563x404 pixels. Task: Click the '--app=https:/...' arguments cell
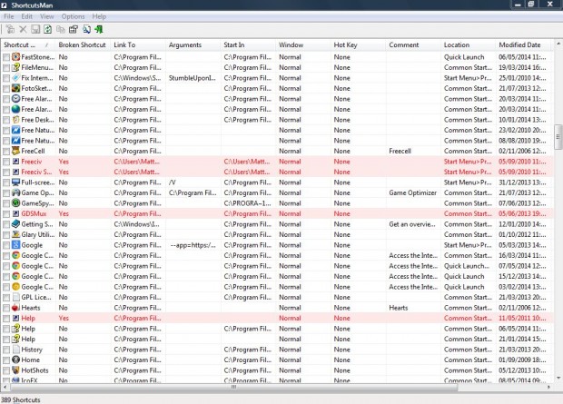click(x=193, y=245)
